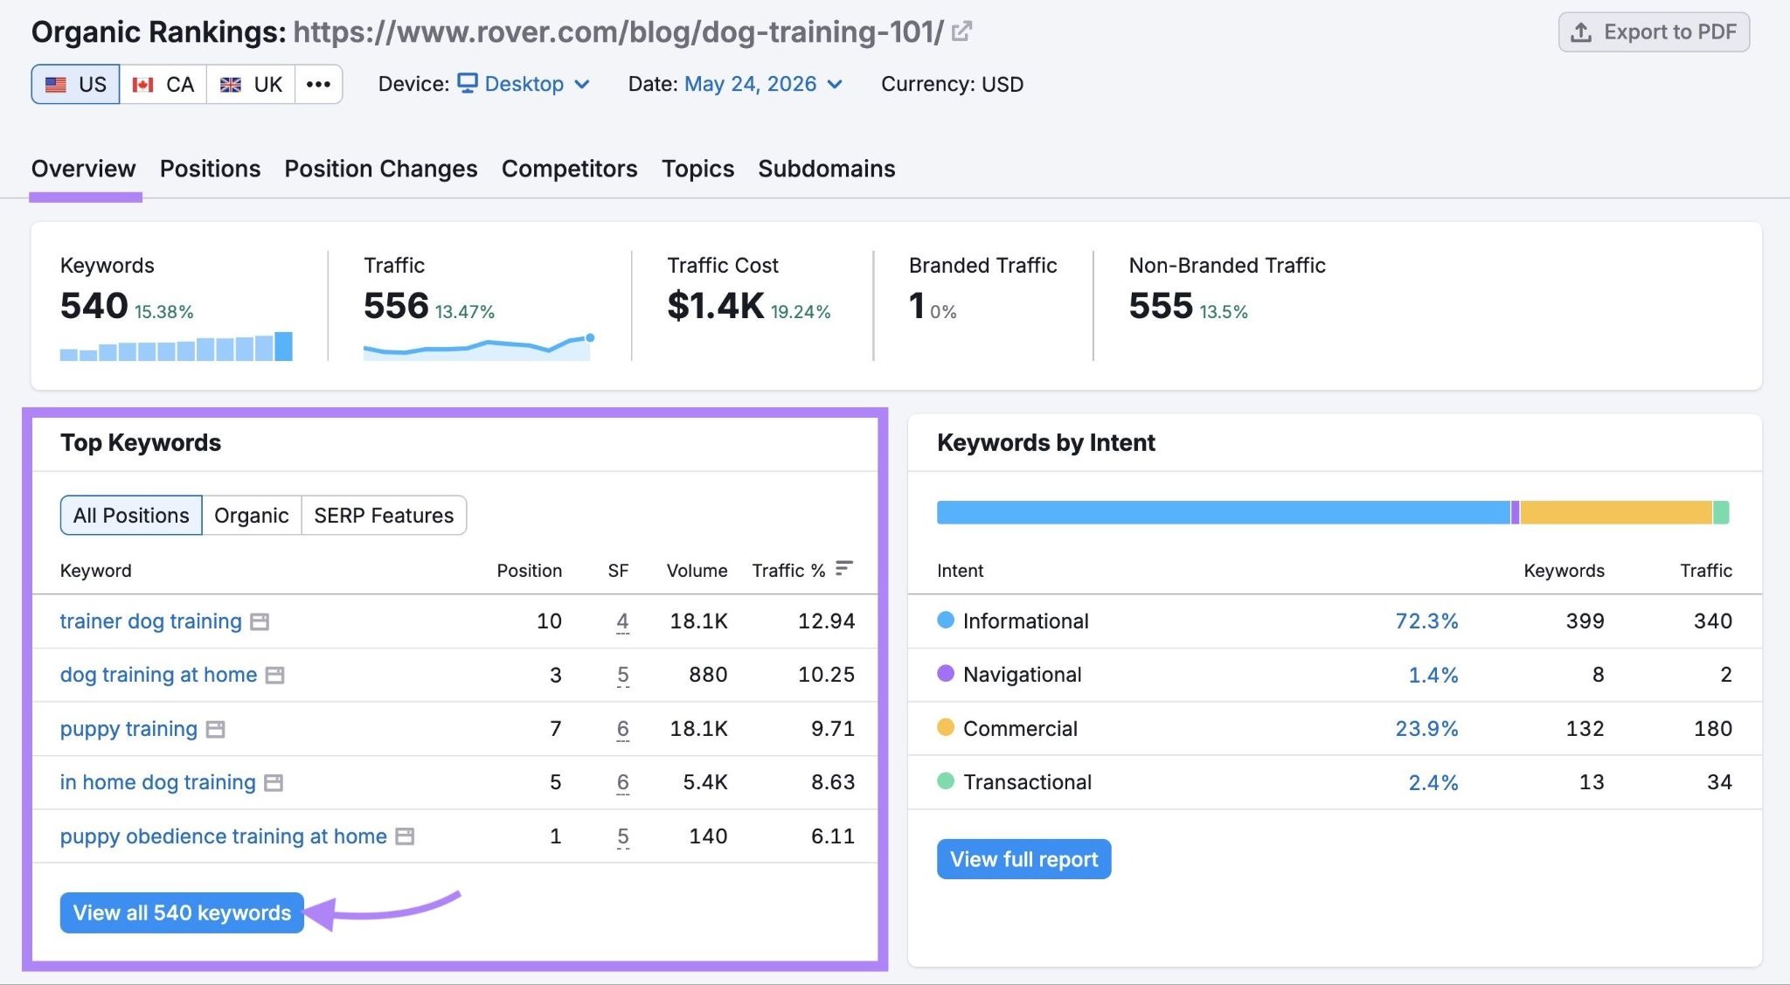Click the 12.94 traffic percent value
Viewport: 1790px width, 985px height.
(x=826, y=621)
